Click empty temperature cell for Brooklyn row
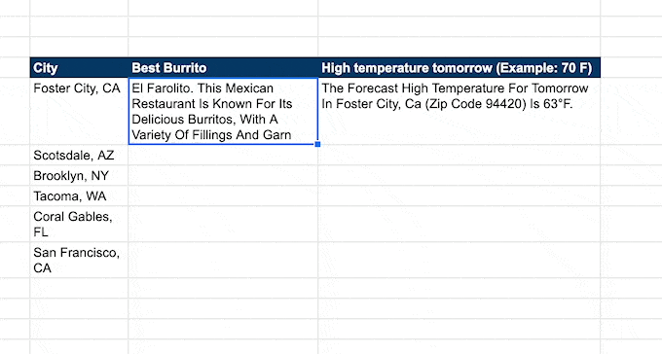The width and height of the screenshot is (662, 354). 459,175
